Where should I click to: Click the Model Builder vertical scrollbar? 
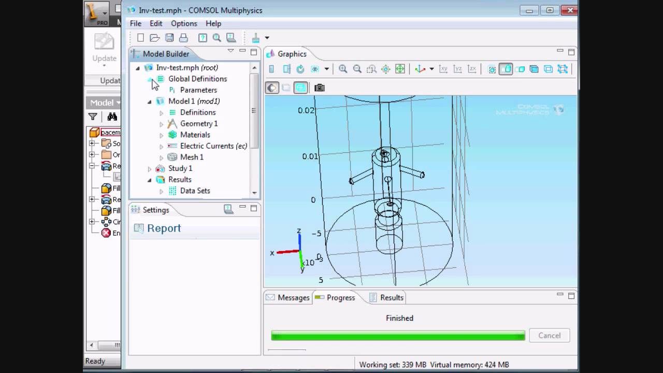[x=254, y=110]
